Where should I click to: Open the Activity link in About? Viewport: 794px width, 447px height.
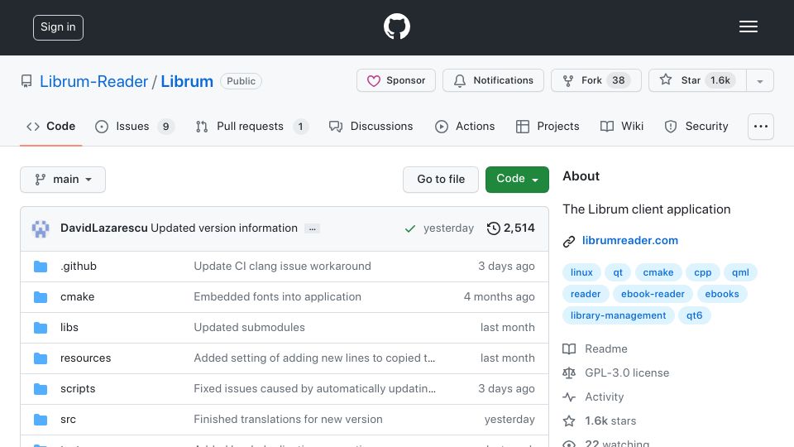pyautogui.click(x=594, y=397)
